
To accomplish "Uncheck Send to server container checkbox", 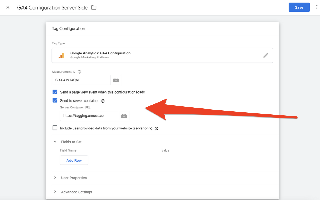I will (55, 100).
